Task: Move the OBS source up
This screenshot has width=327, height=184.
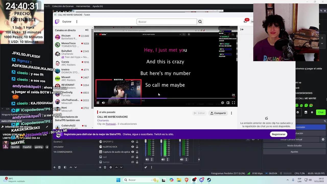Action: (116, 167)
